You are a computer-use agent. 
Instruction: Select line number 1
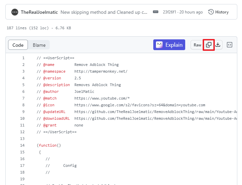point(23,58)
